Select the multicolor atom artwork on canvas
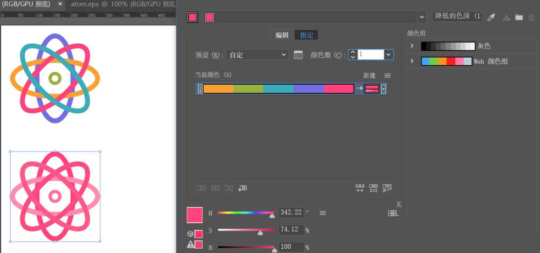This screenshot has height=253, width=540. (55, 78)
